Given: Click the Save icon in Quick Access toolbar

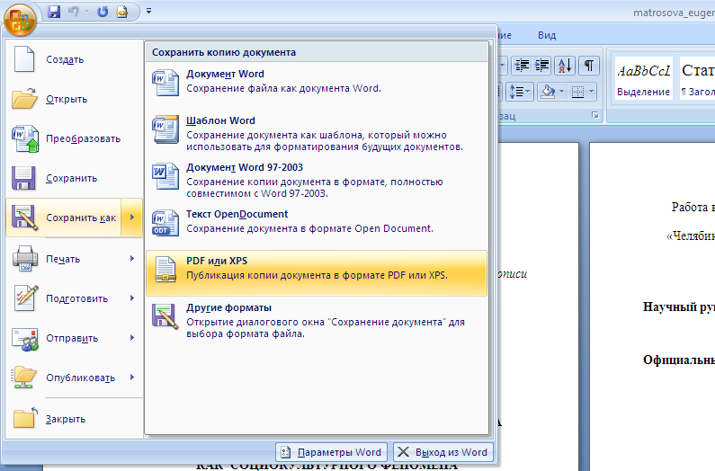Looking at the screenshot, I should 54,12.
